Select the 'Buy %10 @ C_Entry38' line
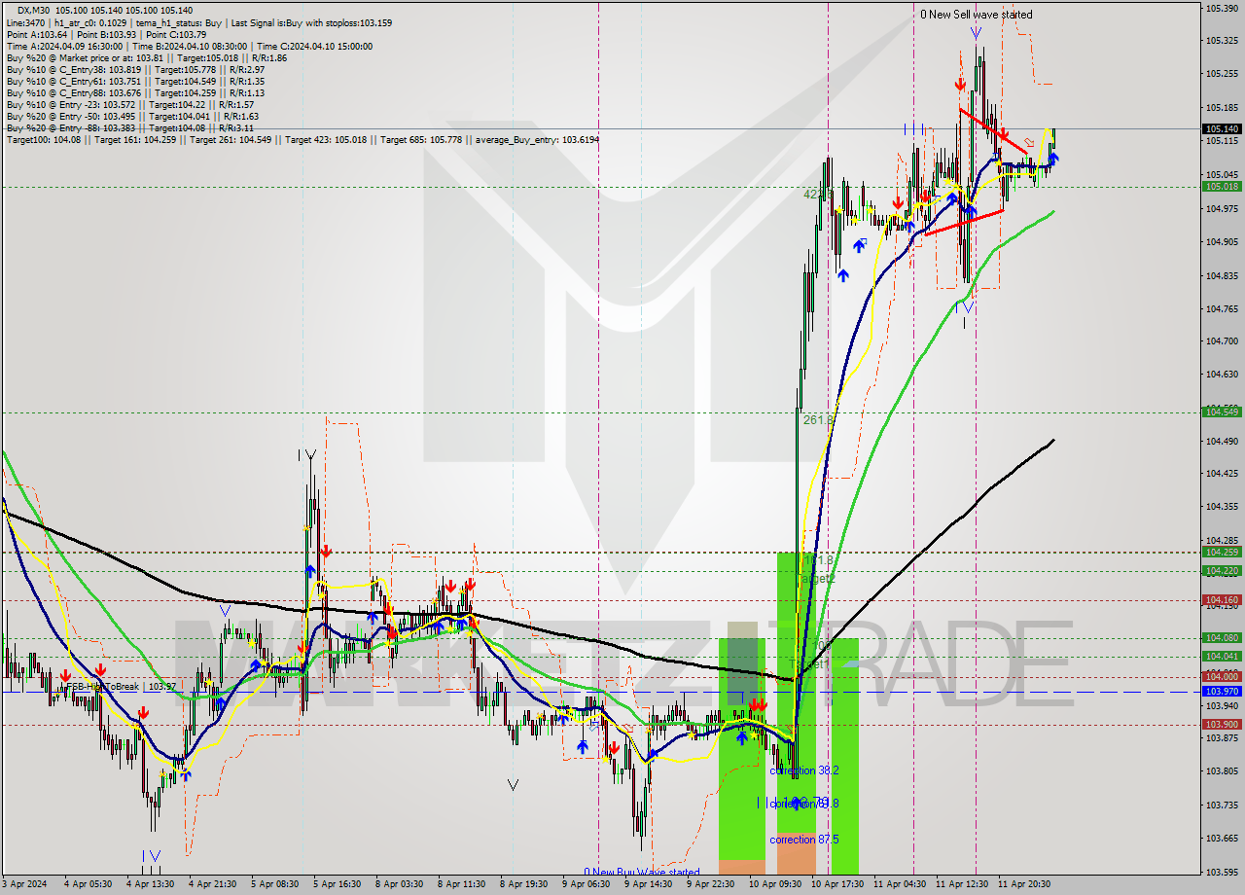This screenshot has height=895, width=1245. [135, 69]
